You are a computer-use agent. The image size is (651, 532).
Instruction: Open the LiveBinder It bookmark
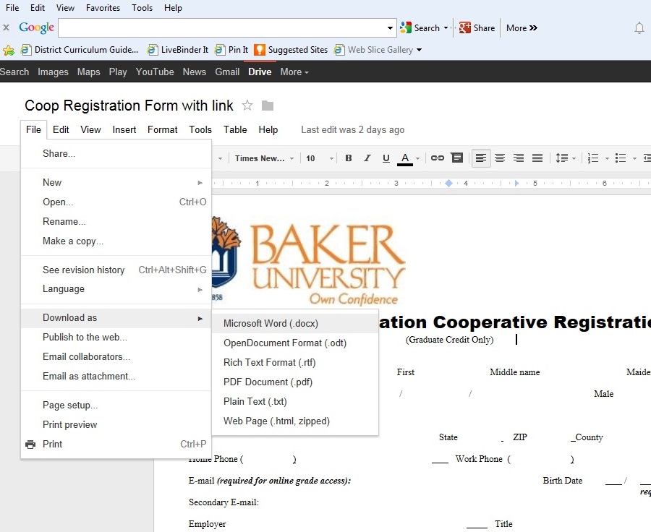[x=178, y=50]
